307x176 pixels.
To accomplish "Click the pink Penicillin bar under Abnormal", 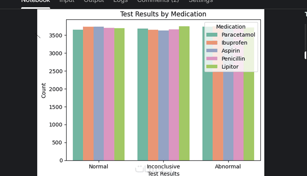I will (x=238, y=115).
